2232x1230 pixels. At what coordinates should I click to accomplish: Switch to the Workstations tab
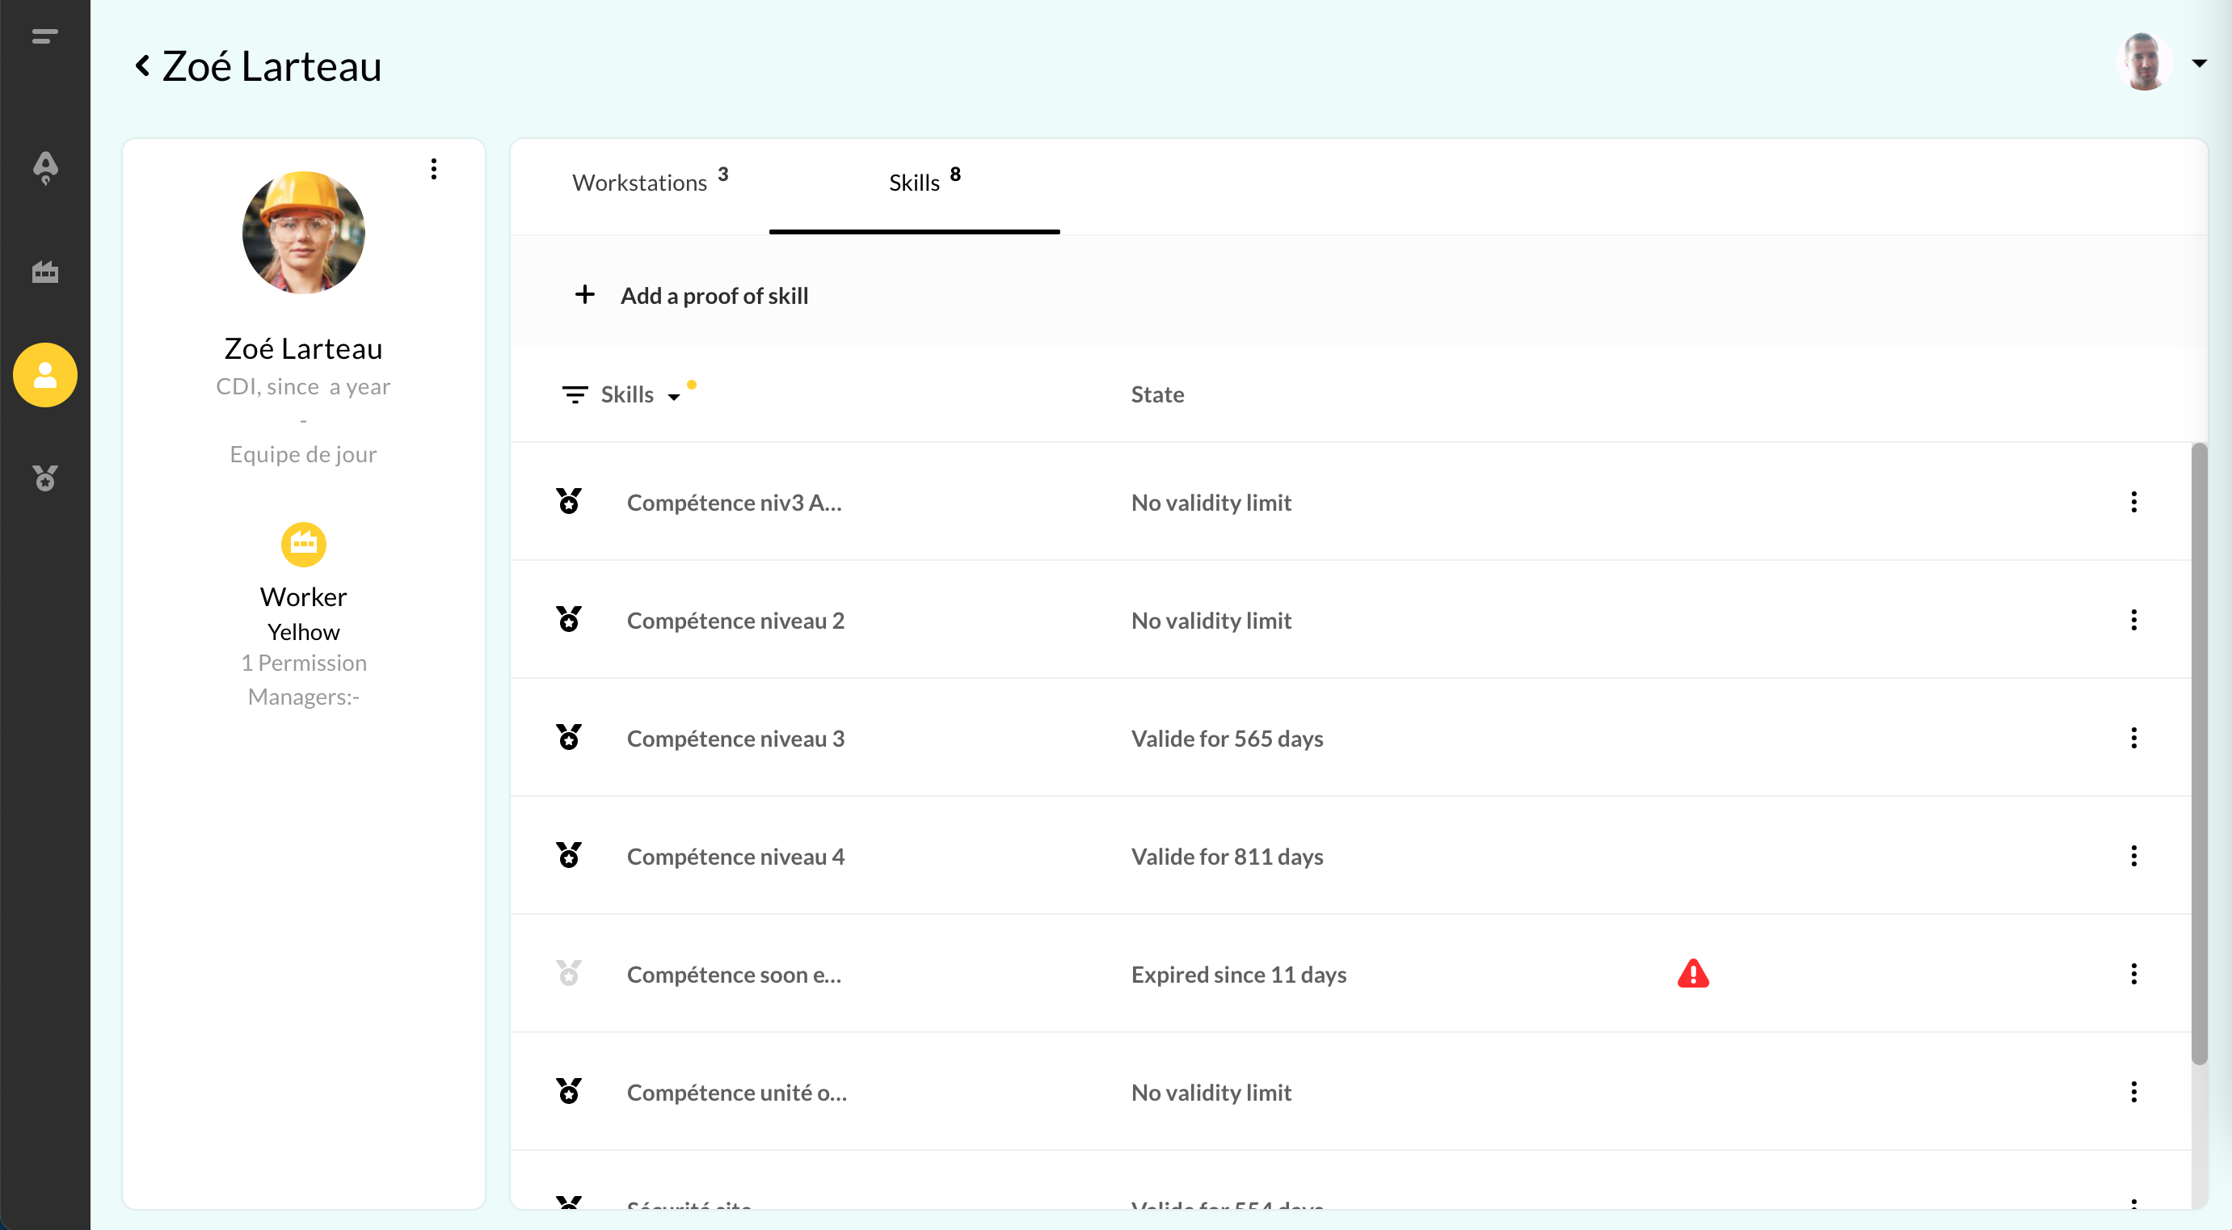(640, 181)
